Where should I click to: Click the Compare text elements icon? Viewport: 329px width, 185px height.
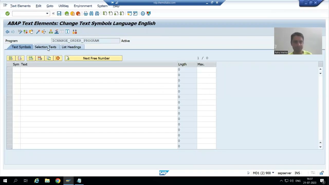pyautogui.click(x=75, y=32)
